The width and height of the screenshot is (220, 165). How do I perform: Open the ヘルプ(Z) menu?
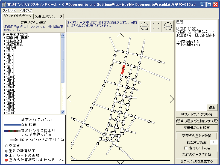tap(26, 10)
